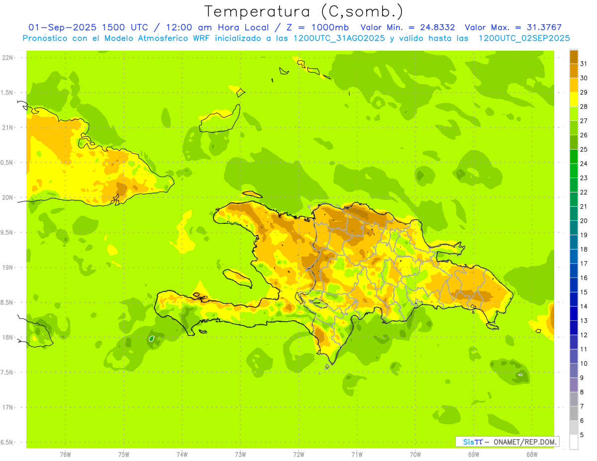Screen dimensions: 597x461
Task: Click the '19N' latitude label
Action: [7, 268]
